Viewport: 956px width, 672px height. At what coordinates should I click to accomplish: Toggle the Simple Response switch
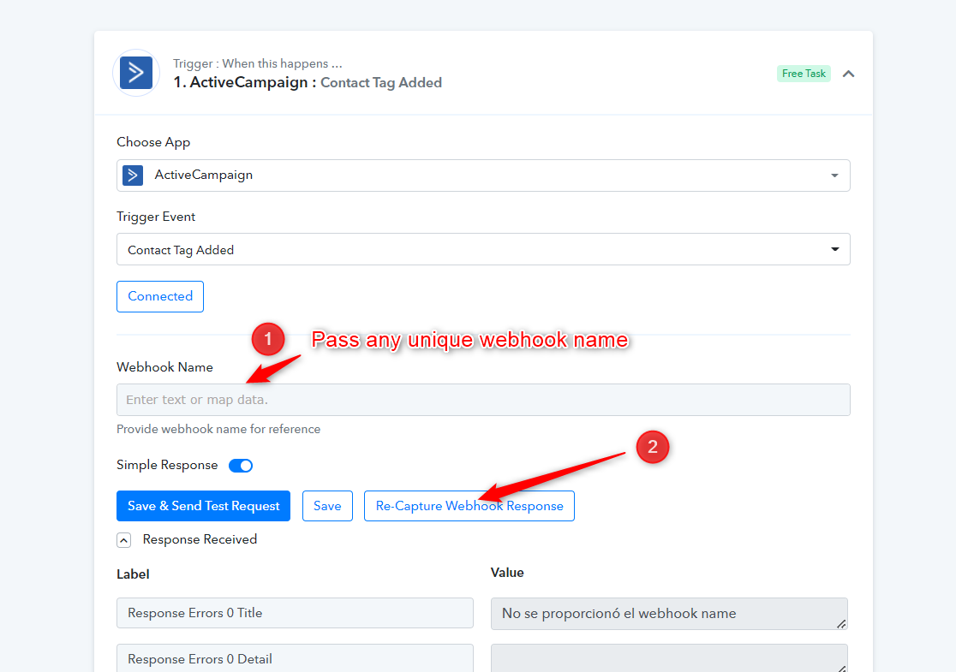pos(241,466)
